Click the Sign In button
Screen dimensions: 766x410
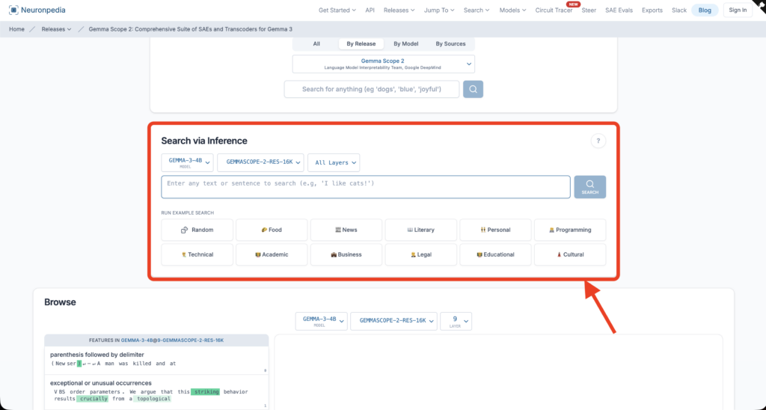(737, 10)
